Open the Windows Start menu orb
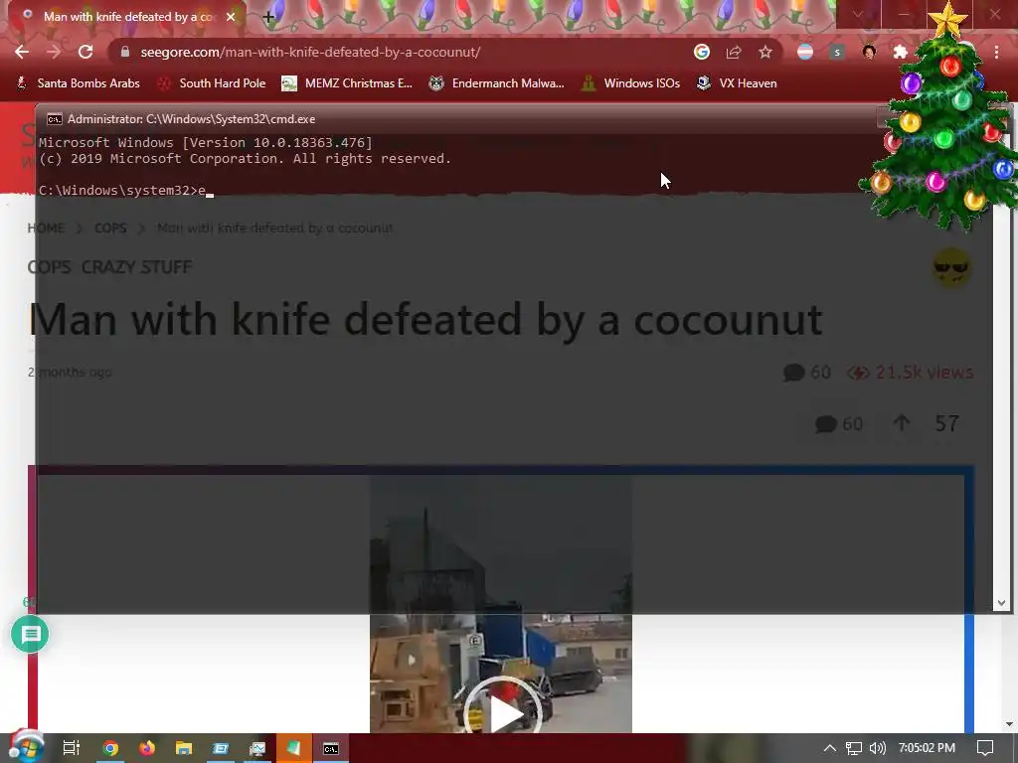The image size is (1018, 763). pos(25,747)
